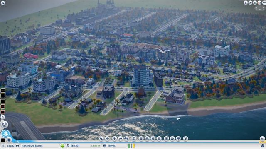Click the left camera rotate bracket

256,8
